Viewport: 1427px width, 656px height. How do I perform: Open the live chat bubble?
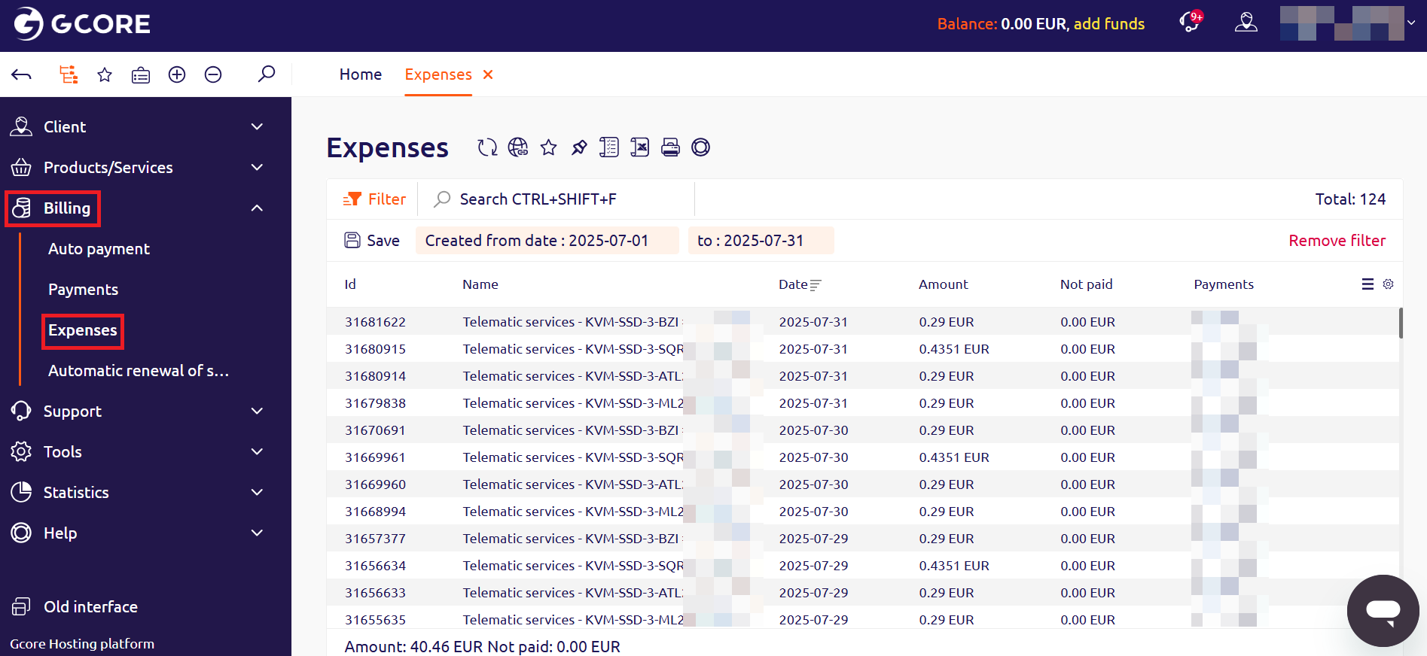[1383, 611]
